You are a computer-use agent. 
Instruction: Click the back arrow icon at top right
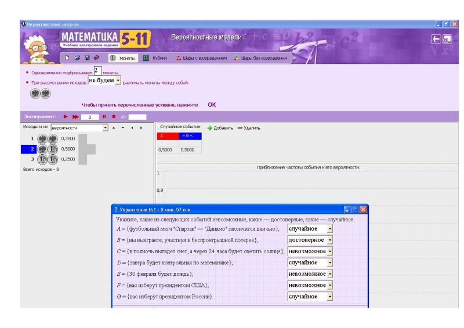[x=436, y=39]
